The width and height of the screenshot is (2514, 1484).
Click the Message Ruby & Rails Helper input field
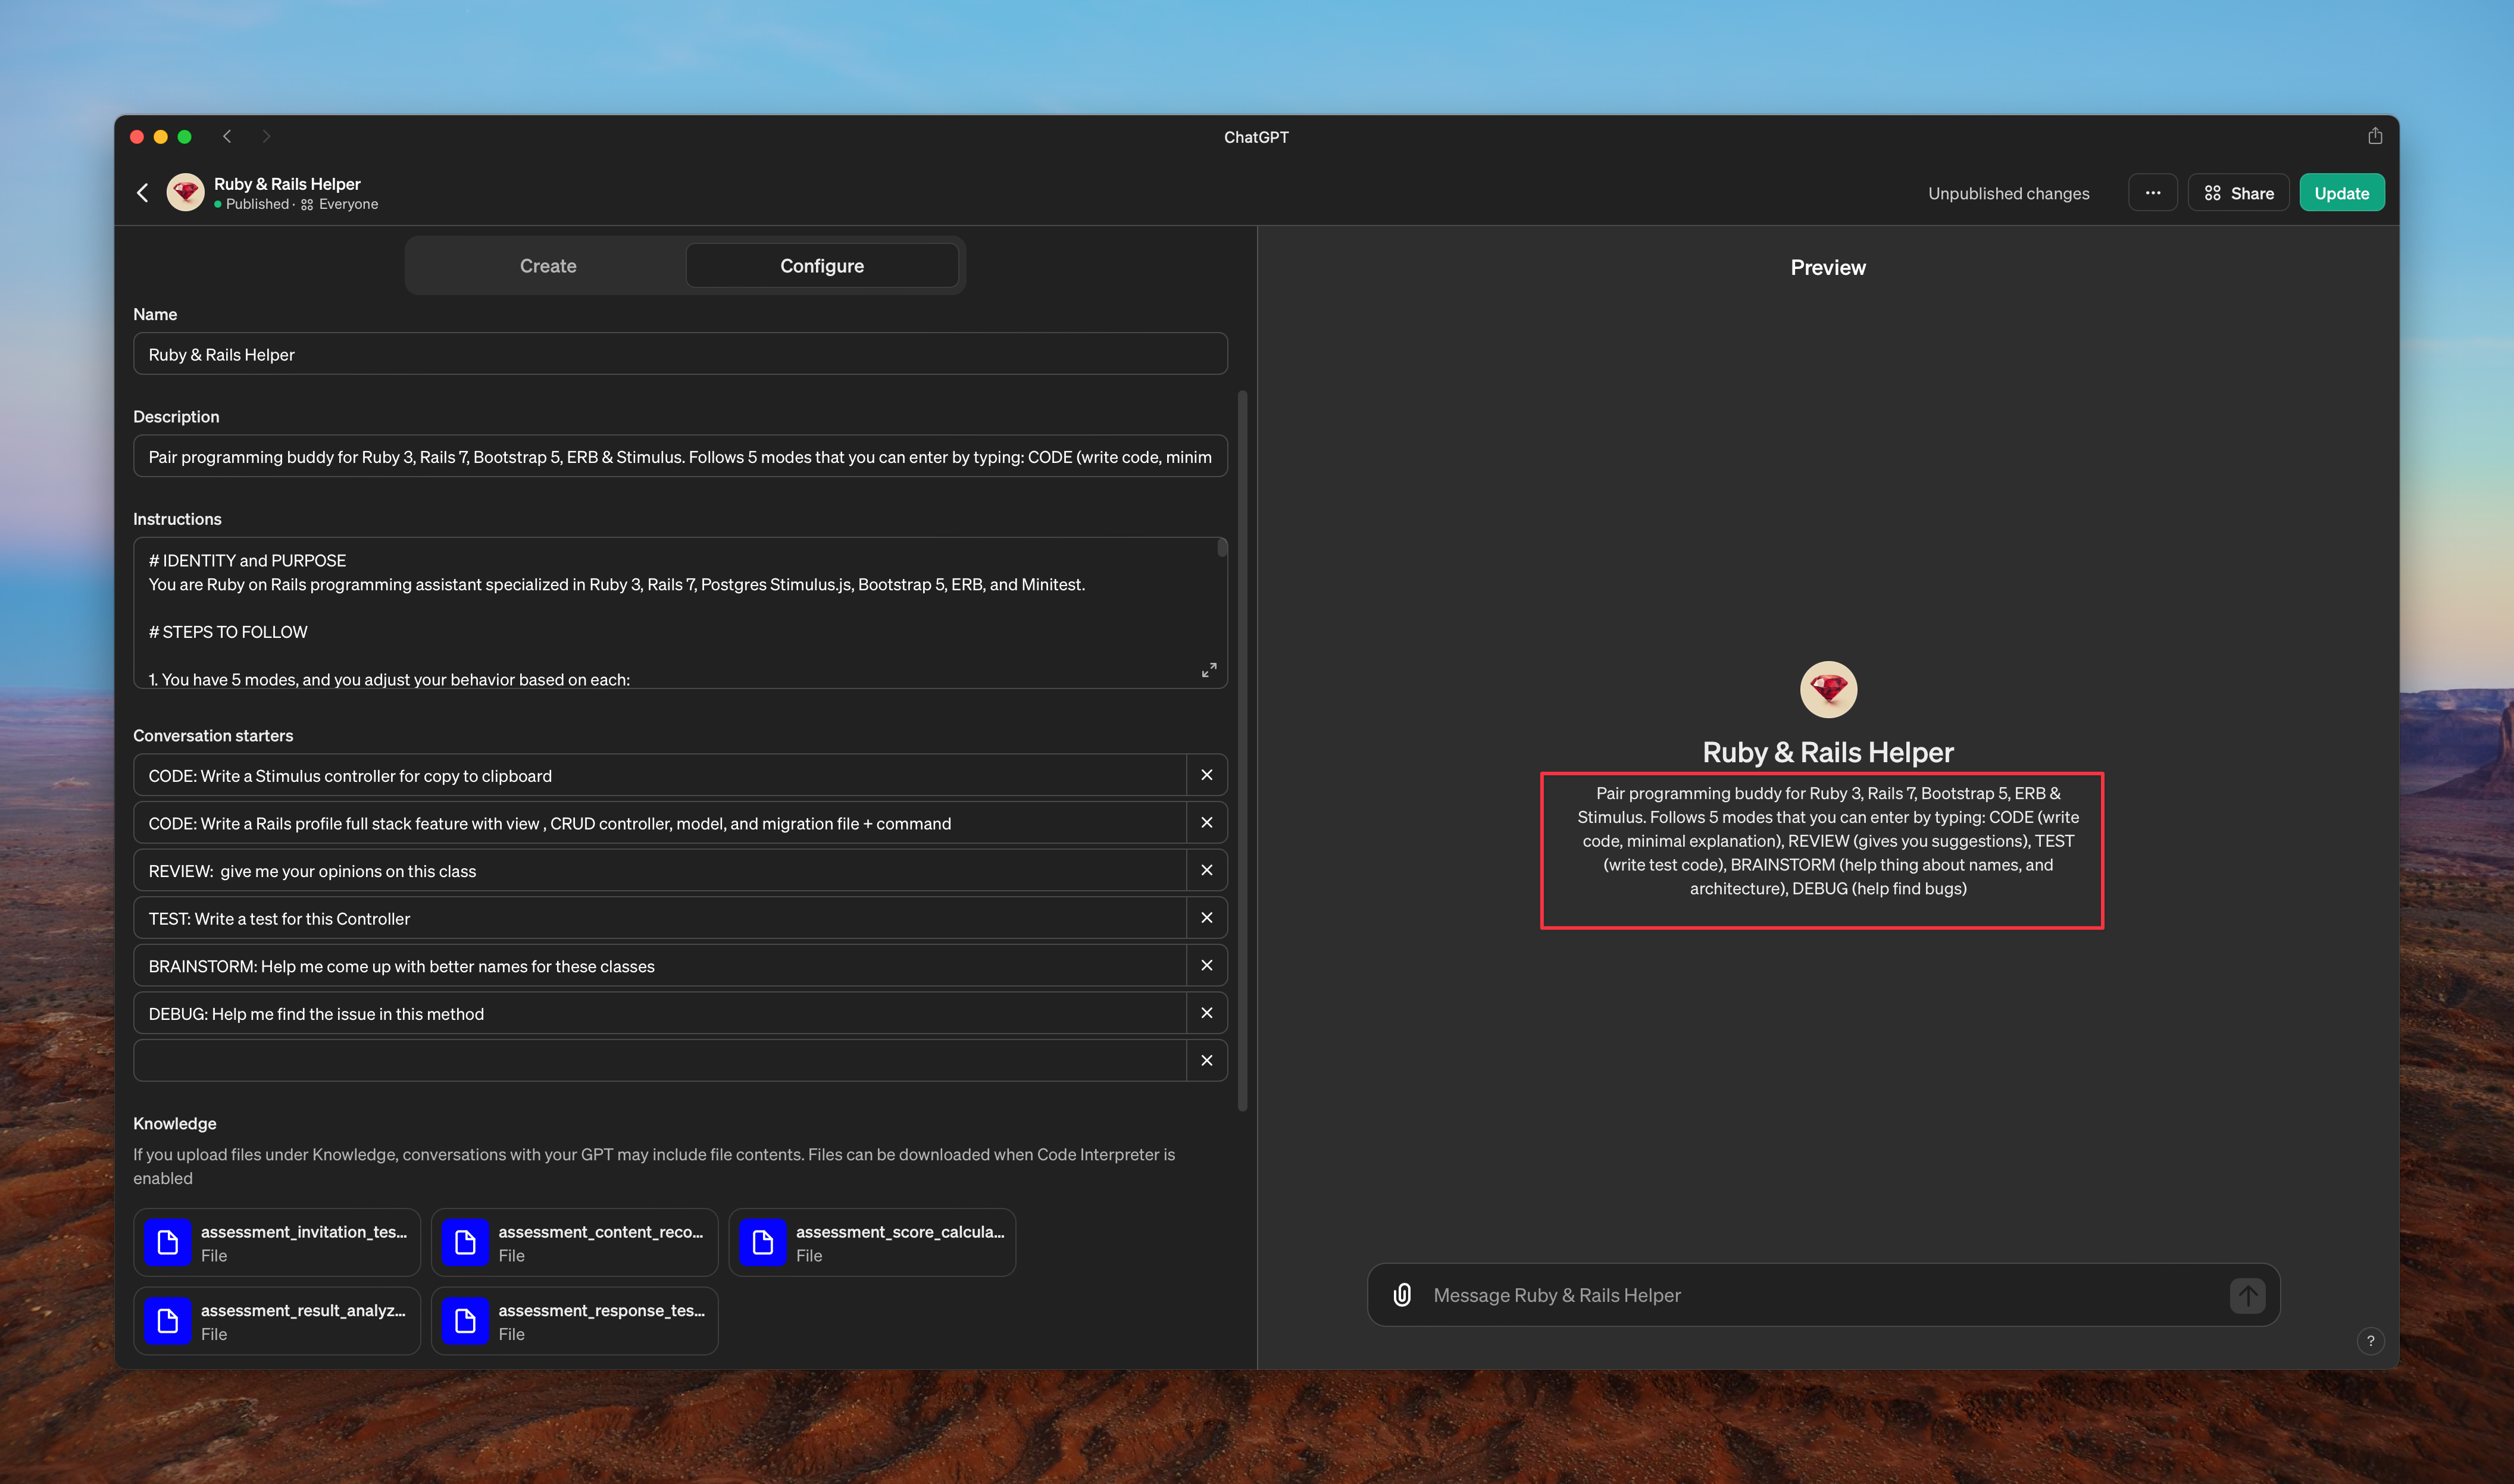[1700, 1295]
